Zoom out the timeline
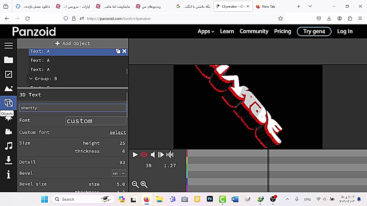Screen dimensions: 367x206 point(135,184)
